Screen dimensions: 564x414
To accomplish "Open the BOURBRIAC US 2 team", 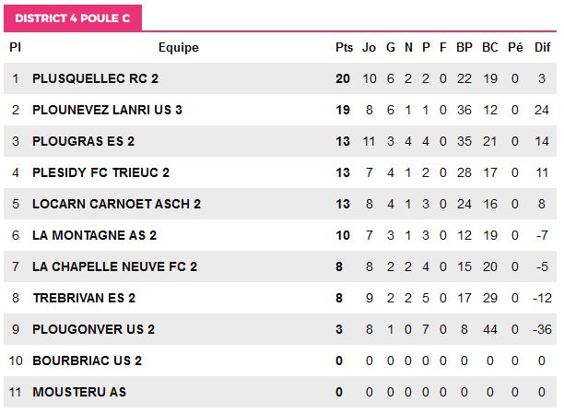I will (x=87, y=361).
